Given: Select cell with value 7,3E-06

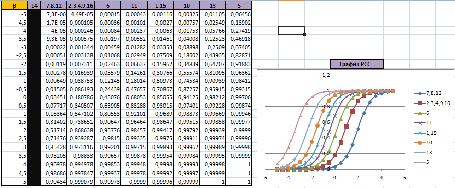Looking at the screenshot, I should (x=54, y=14).
